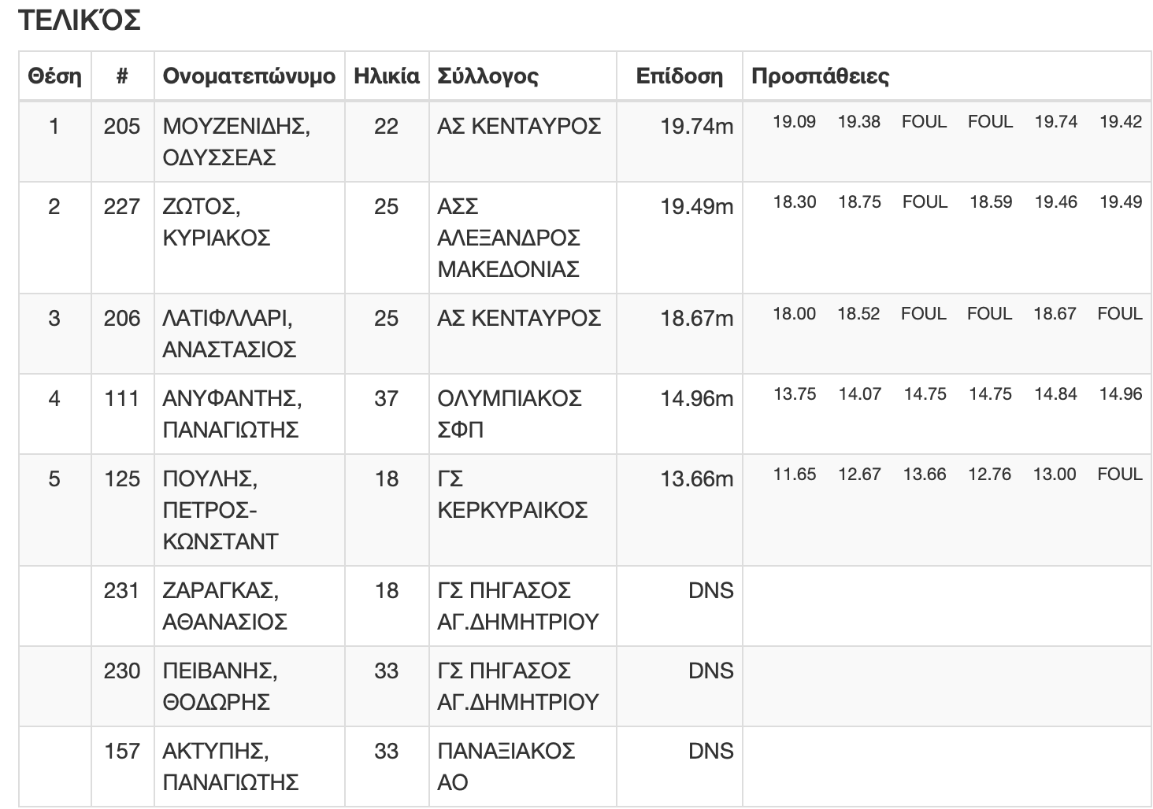Screen dimensions: 1153x809
Task: Click the Ονοματεπώνυμο column header
Action: tap(249, 76)
